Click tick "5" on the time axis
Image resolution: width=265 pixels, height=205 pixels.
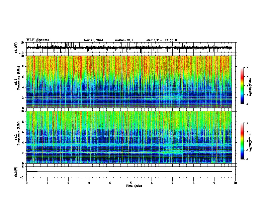(131, 183)
